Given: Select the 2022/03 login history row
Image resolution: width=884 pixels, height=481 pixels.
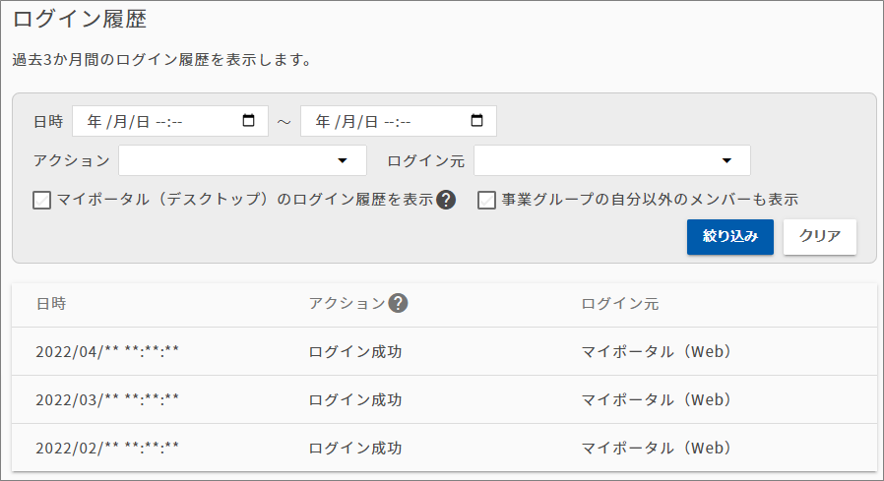Looking at the screenshot, I should (443, 399).
